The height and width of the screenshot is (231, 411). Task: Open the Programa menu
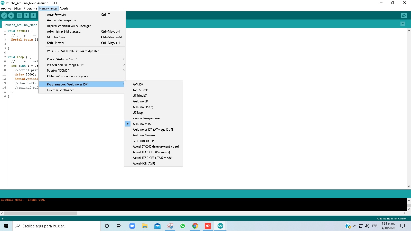[x=30, y=8]
